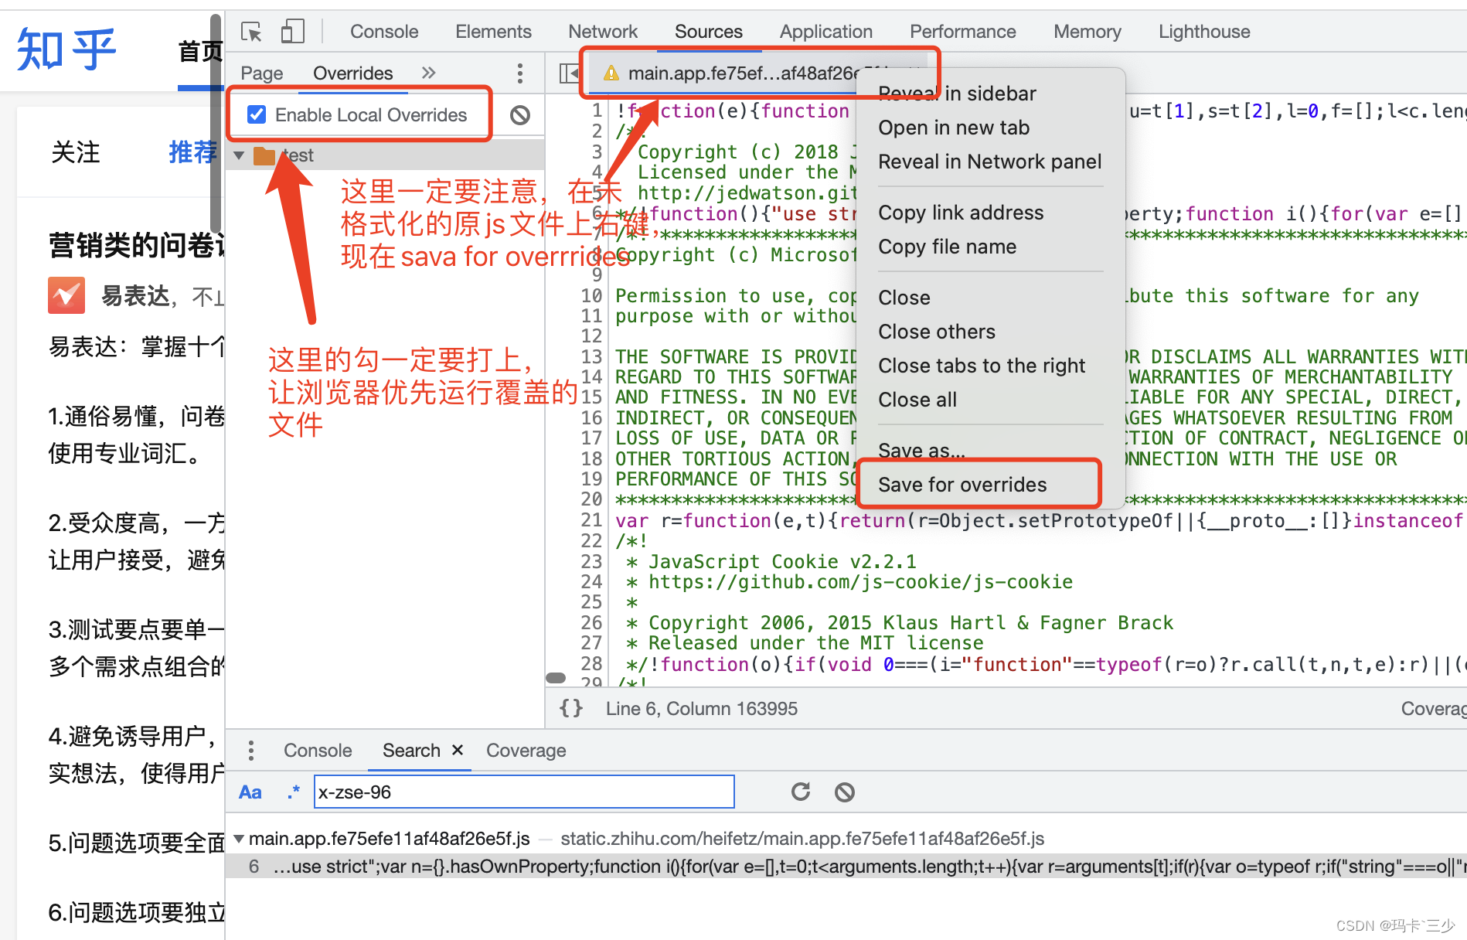Switch to the Network tab
Screen dimensions: 1467x940
(603, 32)
